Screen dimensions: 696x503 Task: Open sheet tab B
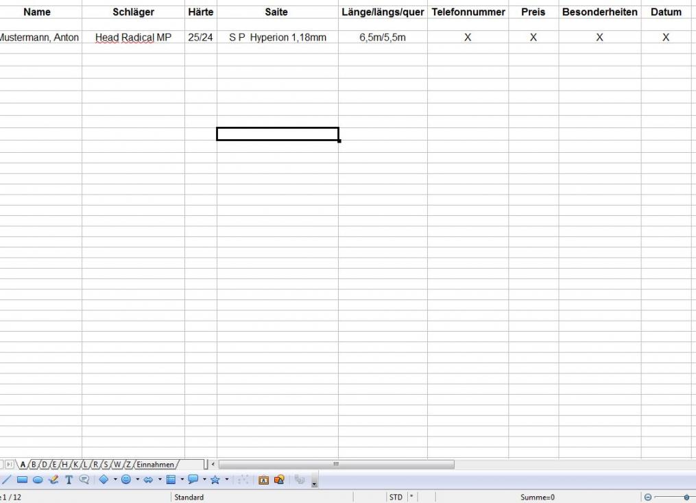(34, 465)
